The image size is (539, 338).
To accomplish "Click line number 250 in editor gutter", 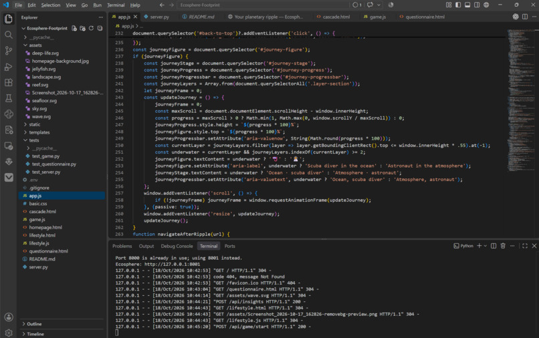I will 119,146.
